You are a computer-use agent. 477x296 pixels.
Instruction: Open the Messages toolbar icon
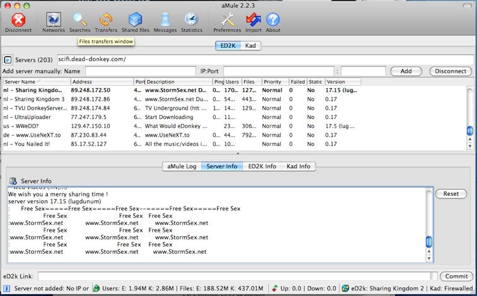(x=165, y=20)
